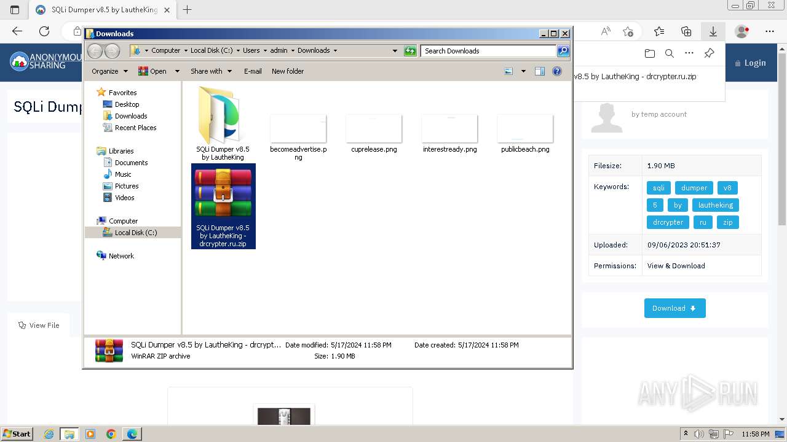787x442 pixels.
Task: Click the E-mail toolbar command
Action: coord(253,71)
